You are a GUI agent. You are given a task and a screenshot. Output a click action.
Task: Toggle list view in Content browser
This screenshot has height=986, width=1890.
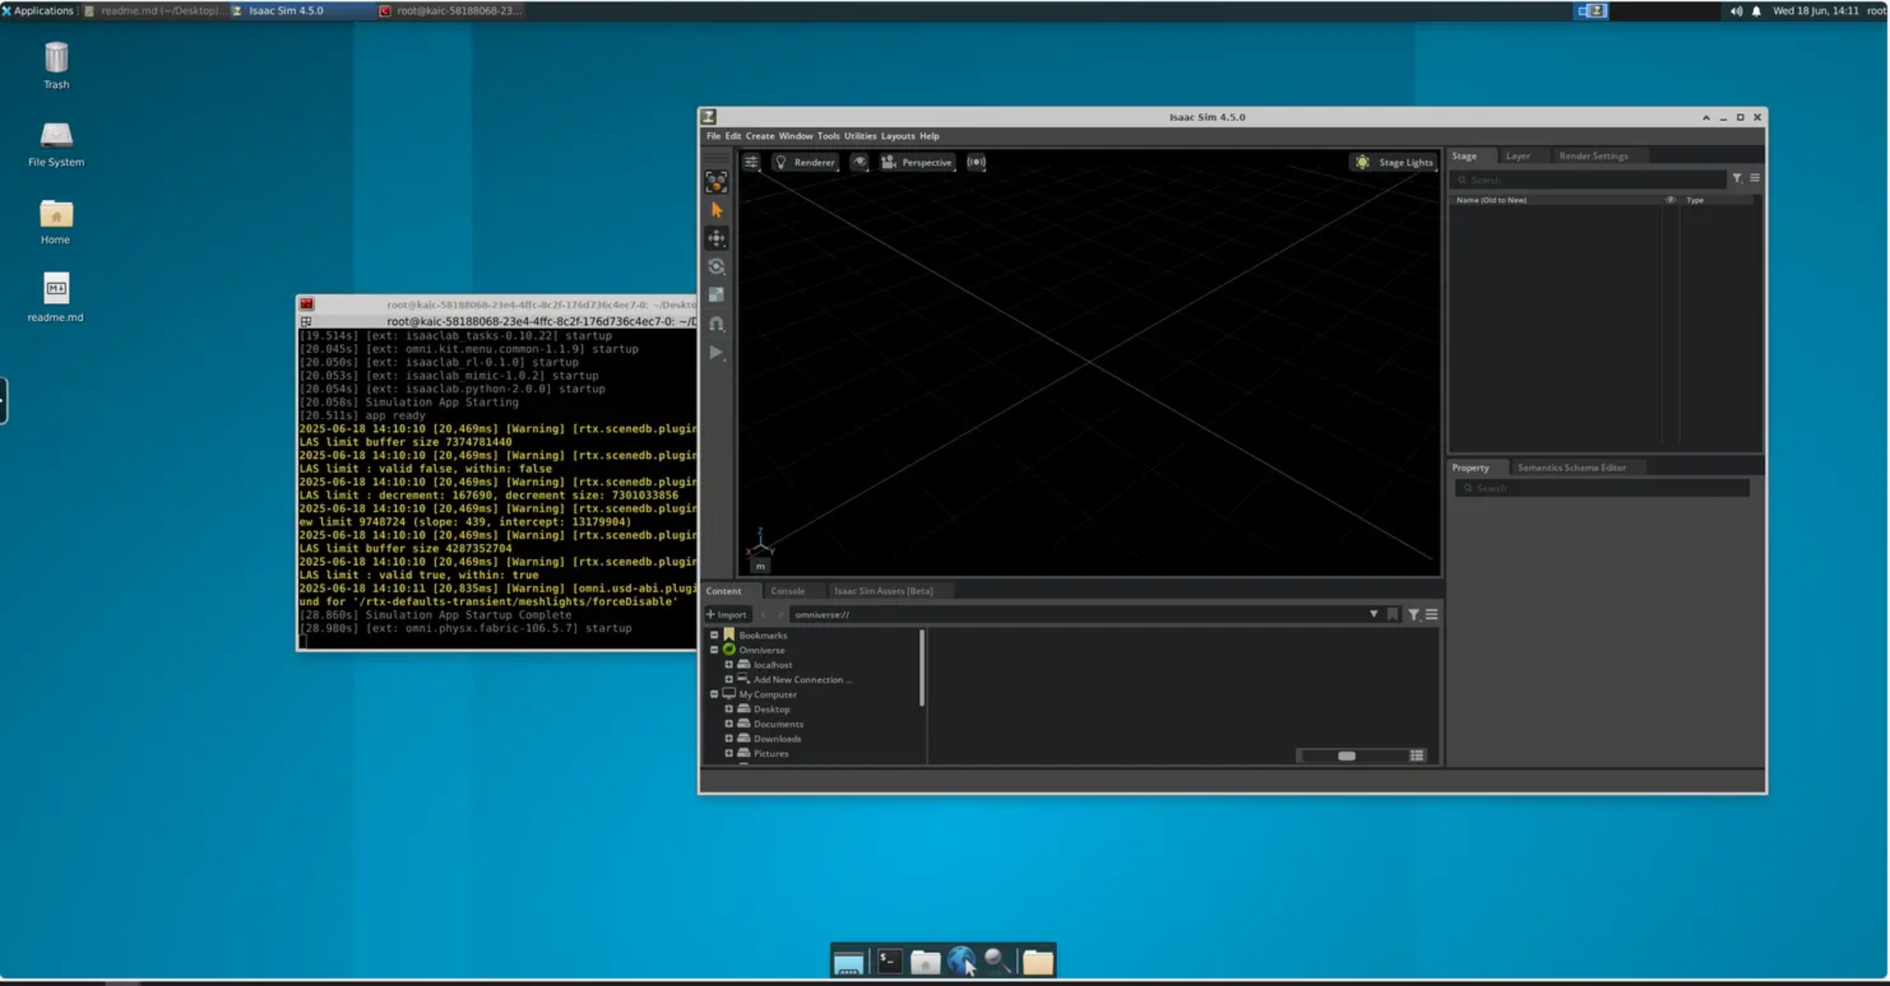tap(1416, 755)
